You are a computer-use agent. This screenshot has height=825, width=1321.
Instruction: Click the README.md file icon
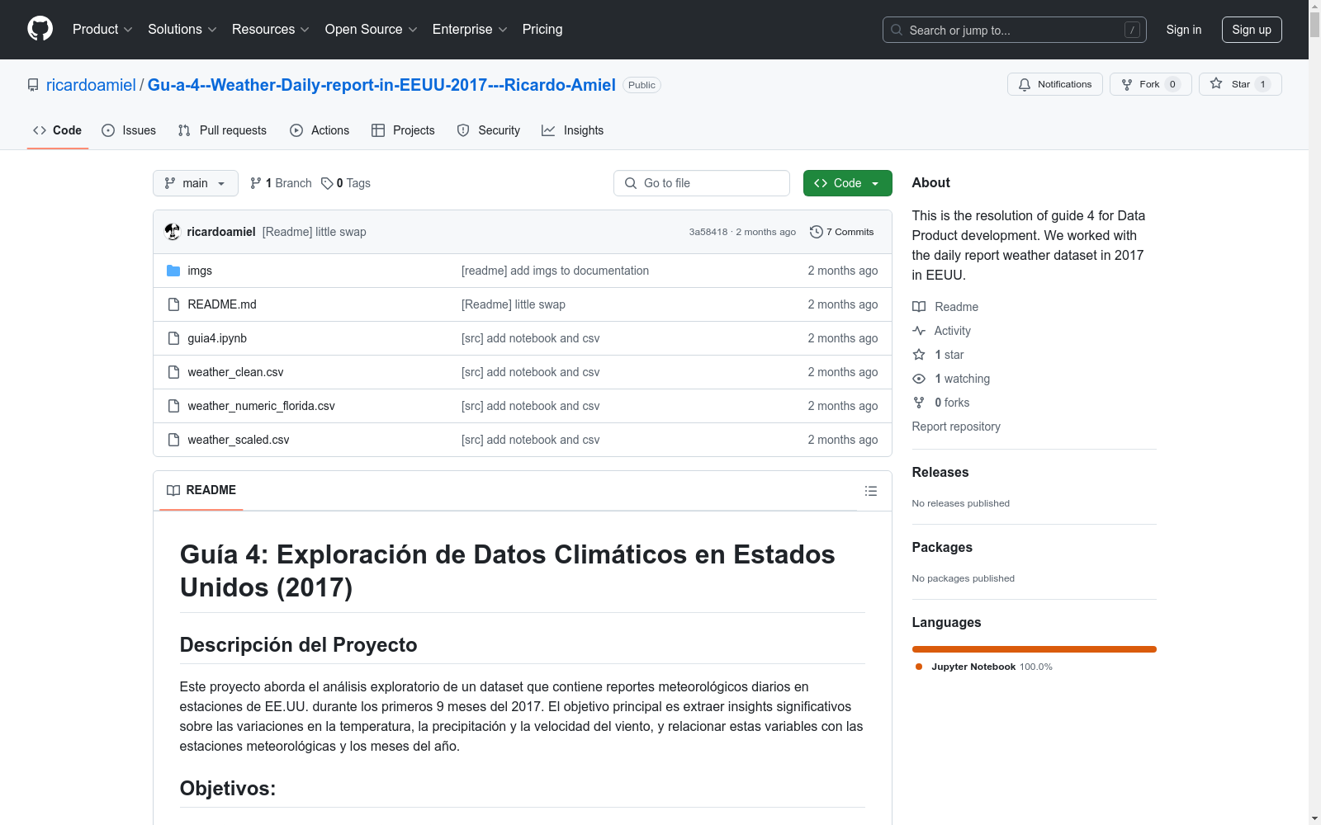tap(173, 304)
